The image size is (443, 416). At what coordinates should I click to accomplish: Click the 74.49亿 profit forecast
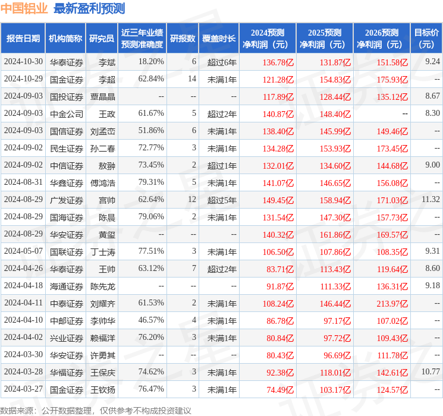click(x=280, y=390)
